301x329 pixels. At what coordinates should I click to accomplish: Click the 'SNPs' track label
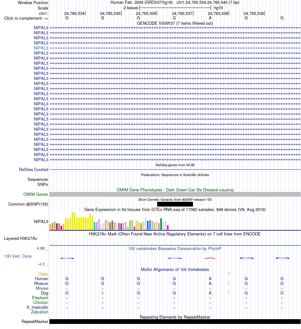[x=43, y=184]
